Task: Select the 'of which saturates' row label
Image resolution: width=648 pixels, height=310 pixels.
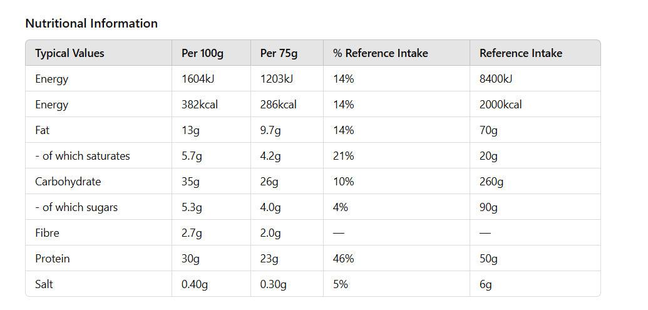Action: 82,156
